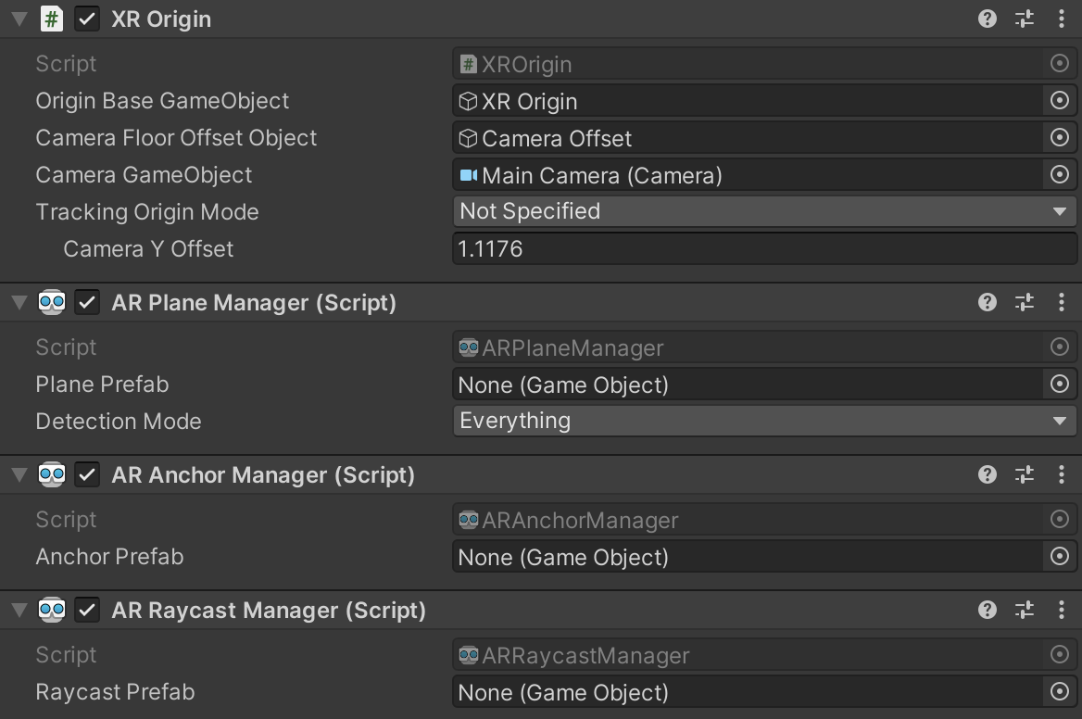Open the object picker for Raycast Prefab
The height and width of the screenshot is (719, 1082).
pos(1059,692)
